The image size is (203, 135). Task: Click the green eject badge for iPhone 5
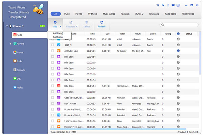pyautogui.click(x=42, y=26)
